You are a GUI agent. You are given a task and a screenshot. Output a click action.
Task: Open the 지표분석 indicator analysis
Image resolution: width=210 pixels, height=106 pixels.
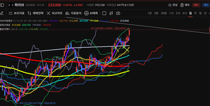pos(73,13)
